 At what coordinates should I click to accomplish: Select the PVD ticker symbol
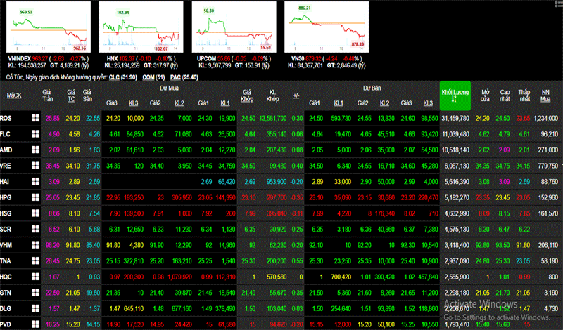click(x=6, y=324)
